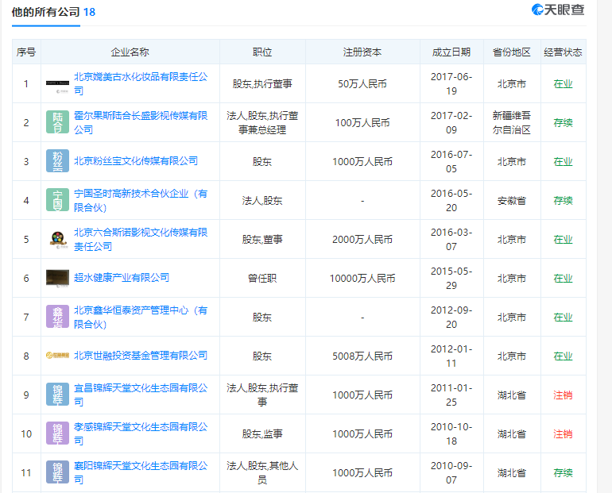Image resolution: width=612 pixels, height=493 pixels.
Task: Click the 超水健康产业 dark logo thumbnail
Action: pyautogui.click(x=57, y=278)
